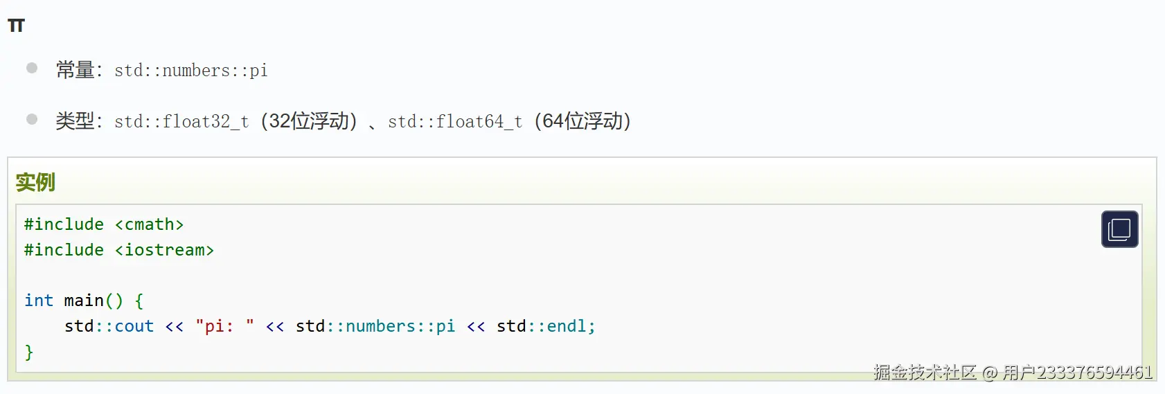
Task: Click the #include <iostream> line
Action: 119,250
